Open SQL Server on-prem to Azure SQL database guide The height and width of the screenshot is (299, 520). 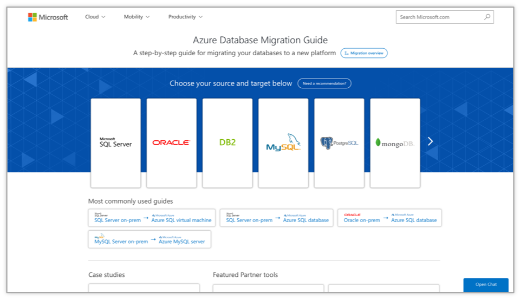pyautogui.click(x=277, y=218)
